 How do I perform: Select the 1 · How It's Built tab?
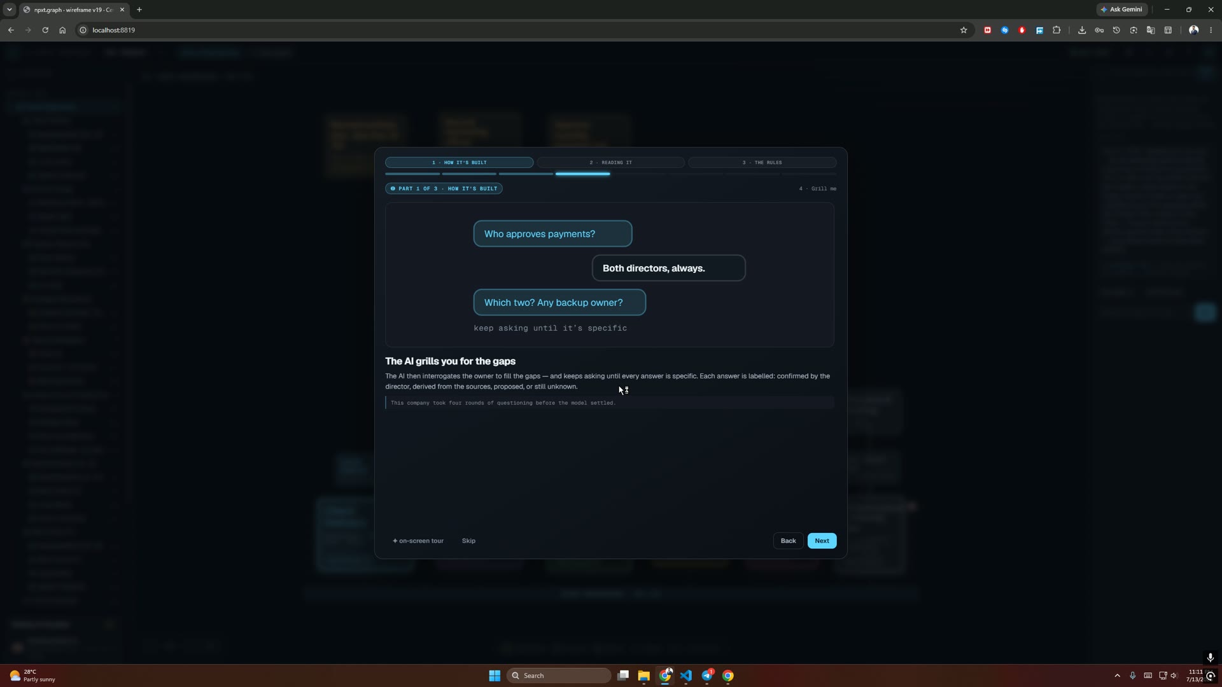pos(459,162)
